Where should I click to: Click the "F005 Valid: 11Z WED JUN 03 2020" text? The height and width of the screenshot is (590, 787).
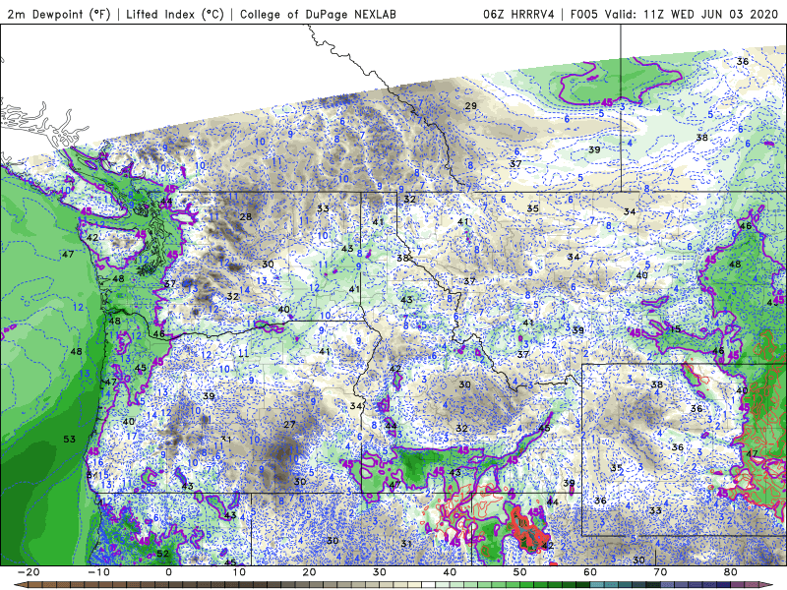pyautogui.click(x=677, y=14)
